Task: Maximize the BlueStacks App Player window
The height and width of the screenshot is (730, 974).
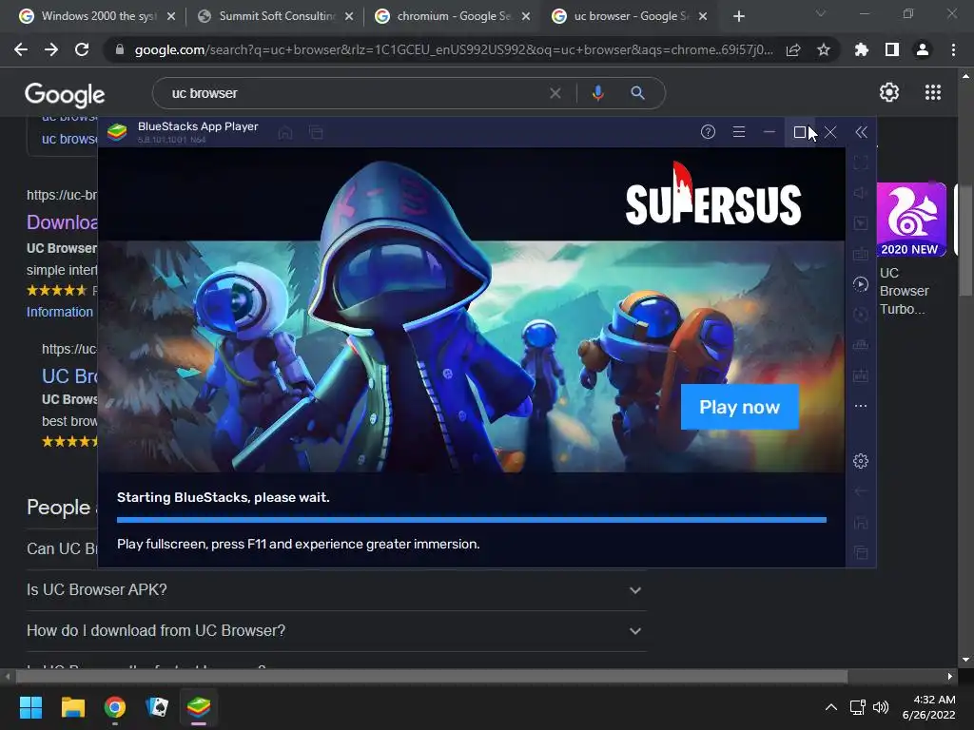Action: 799,132
